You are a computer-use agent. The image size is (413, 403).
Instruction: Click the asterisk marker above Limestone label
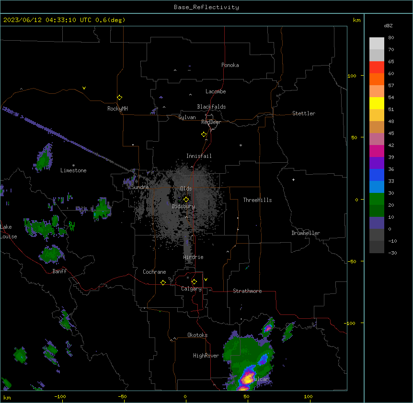(73, 166)
